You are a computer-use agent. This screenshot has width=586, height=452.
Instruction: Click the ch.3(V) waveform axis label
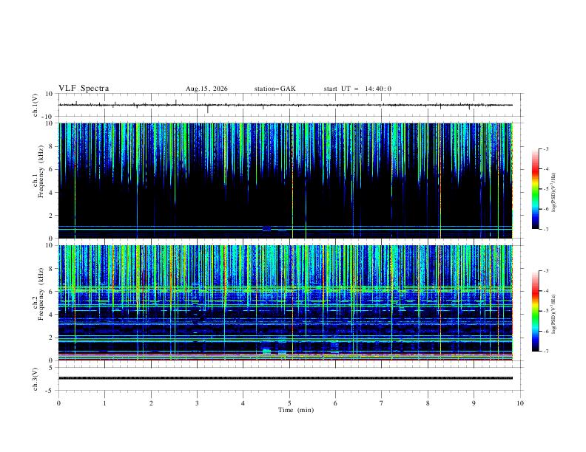36,379
